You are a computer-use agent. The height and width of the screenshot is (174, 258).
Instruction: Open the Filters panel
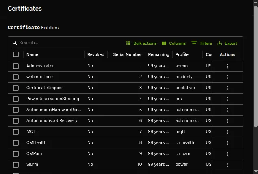(202, 43)
